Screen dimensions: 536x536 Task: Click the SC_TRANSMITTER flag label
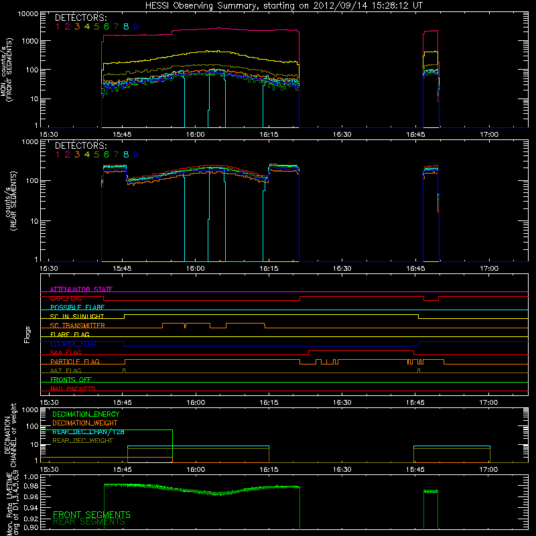point(78,326)
